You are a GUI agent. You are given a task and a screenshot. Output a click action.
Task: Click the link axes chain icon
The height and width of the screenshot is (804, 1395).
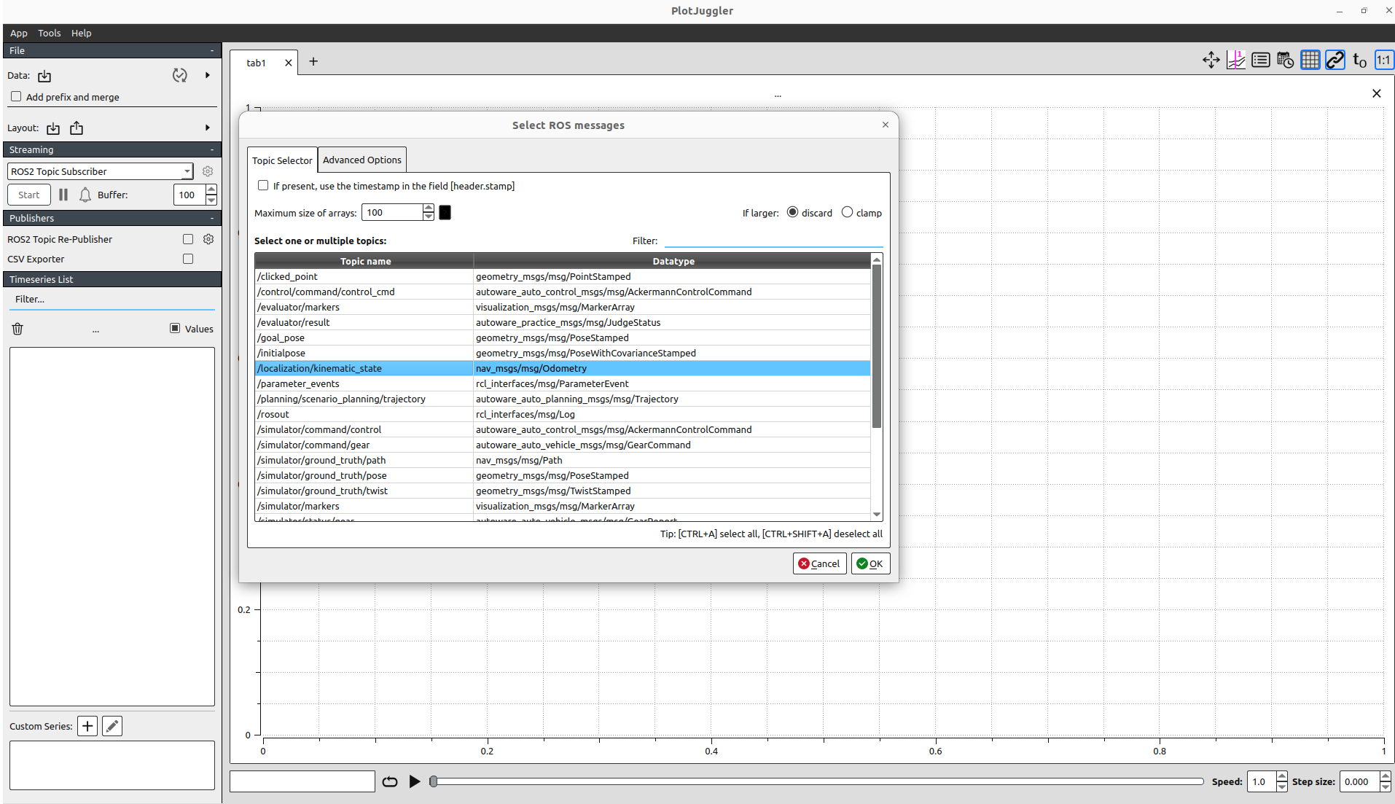click(1335, 61)
